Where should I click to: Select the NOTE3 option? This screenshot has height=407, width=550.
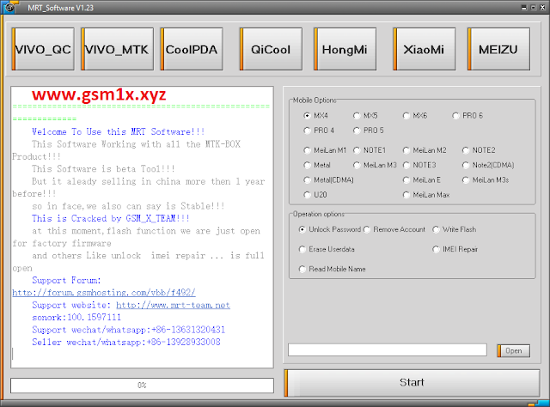[x=406, y=165]
